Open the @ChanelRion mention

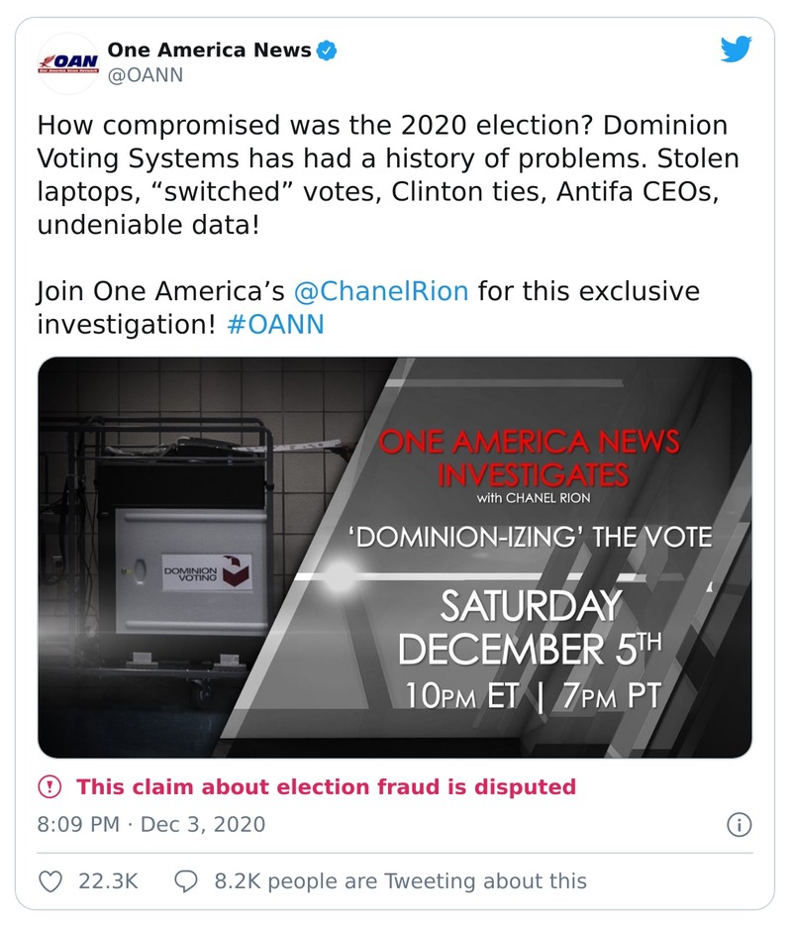382,292
